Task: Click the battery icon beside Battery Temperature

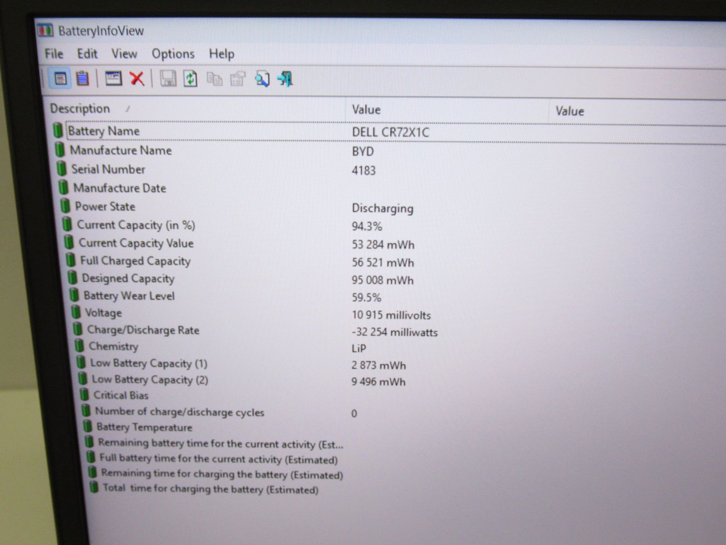Action: pos(87,425)
